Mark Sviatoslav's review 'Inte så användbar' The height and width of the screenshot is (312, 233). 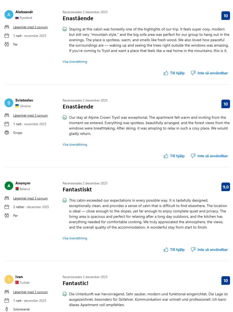(x=213, y=156)
